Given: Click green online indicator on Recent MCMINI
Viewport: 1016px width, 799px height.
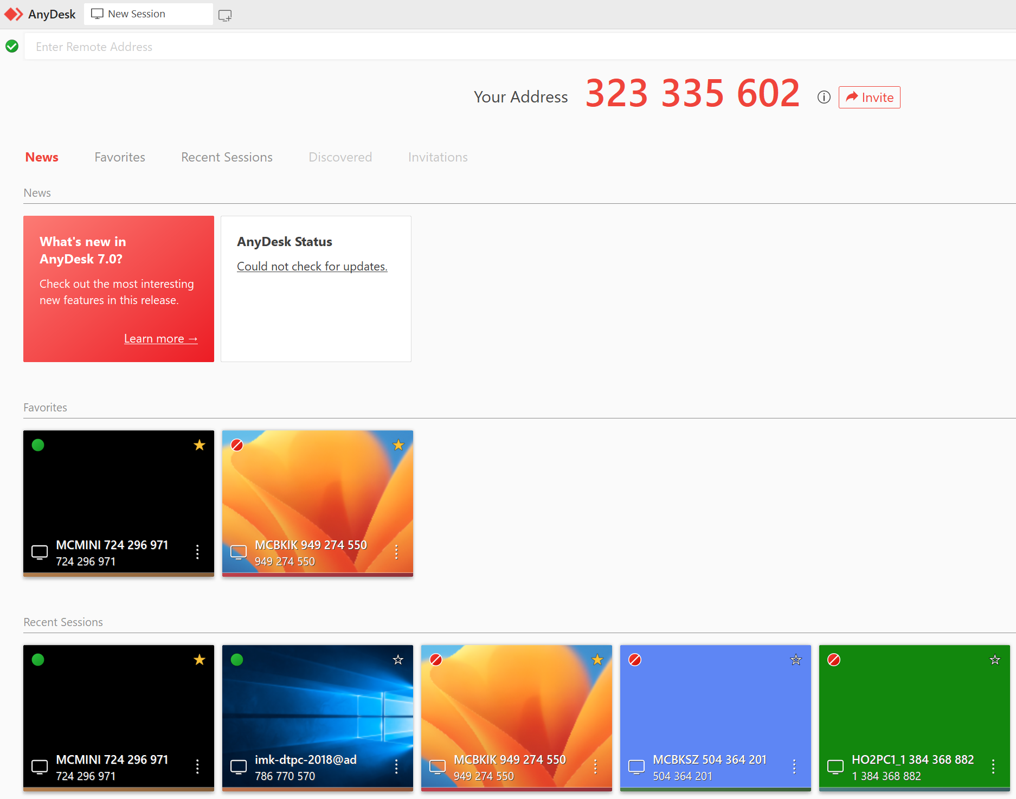Looking at the screenshot, I should (x=38, y=660).
